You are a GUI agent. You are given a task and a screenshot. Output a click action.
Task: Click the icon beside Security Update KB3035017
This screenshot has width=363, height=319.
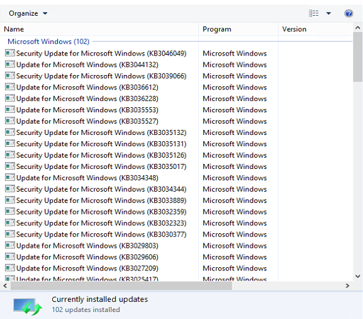coord(10,166)
